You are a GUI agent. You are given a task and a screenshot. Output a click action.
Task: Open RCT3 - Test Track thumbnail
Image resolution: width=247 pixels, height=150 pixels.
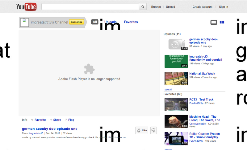176,104
